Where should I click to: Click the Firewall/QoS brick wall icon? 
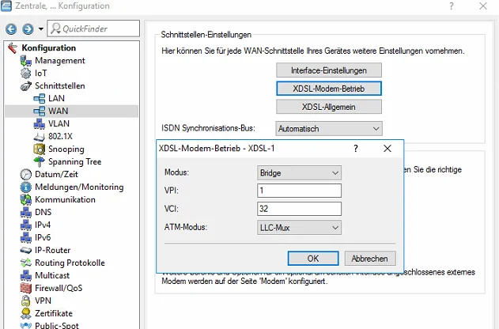[26, 288]
